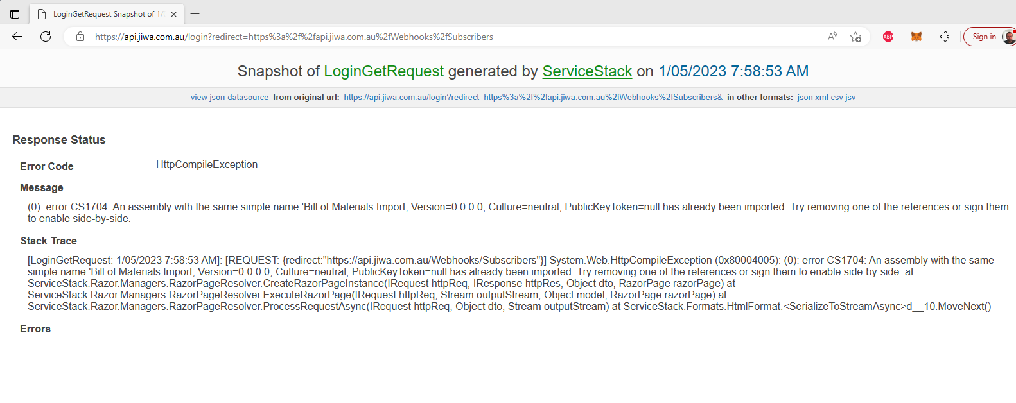Open the MetaMask fox extension

916,37
